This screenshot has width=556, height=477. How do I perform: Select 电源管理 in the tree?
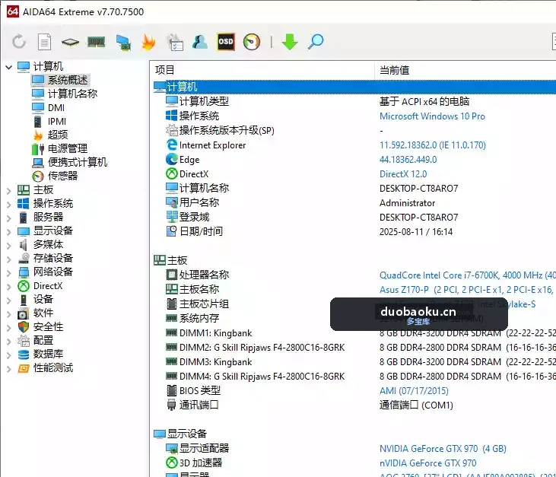(x=68, y=148)
